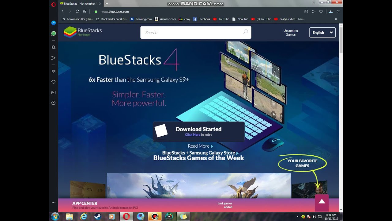Go back to the previous page

coord(62,11)
